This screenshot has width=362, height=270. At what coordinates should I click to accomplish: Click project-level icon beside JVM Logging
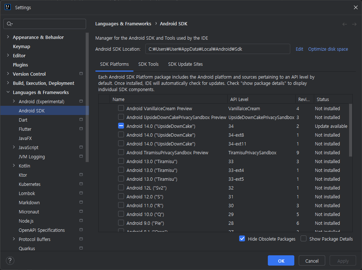[x=81, y=156]
